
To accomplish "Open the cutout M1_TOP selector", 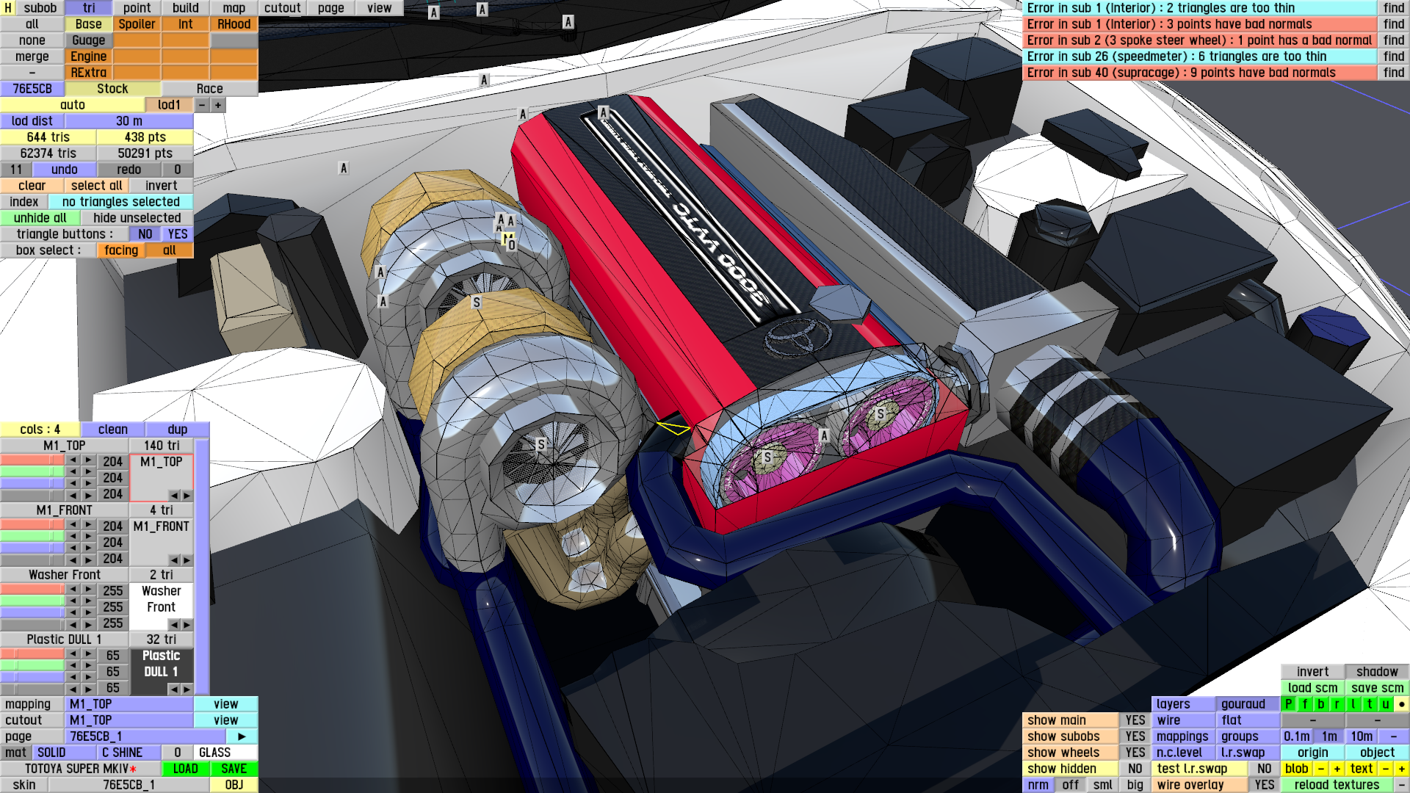I will click(x=130, y=720).
